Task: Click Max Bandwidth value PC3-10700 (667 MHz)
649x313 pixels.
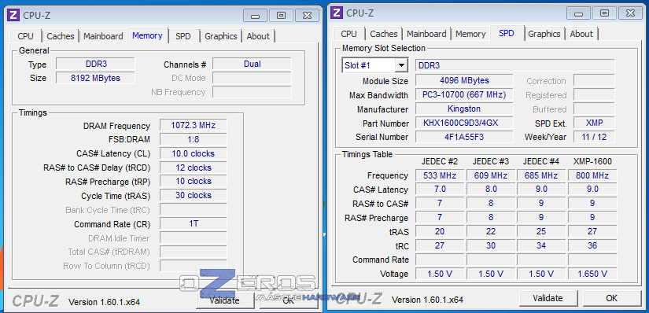Action: (x=464, y=95)
